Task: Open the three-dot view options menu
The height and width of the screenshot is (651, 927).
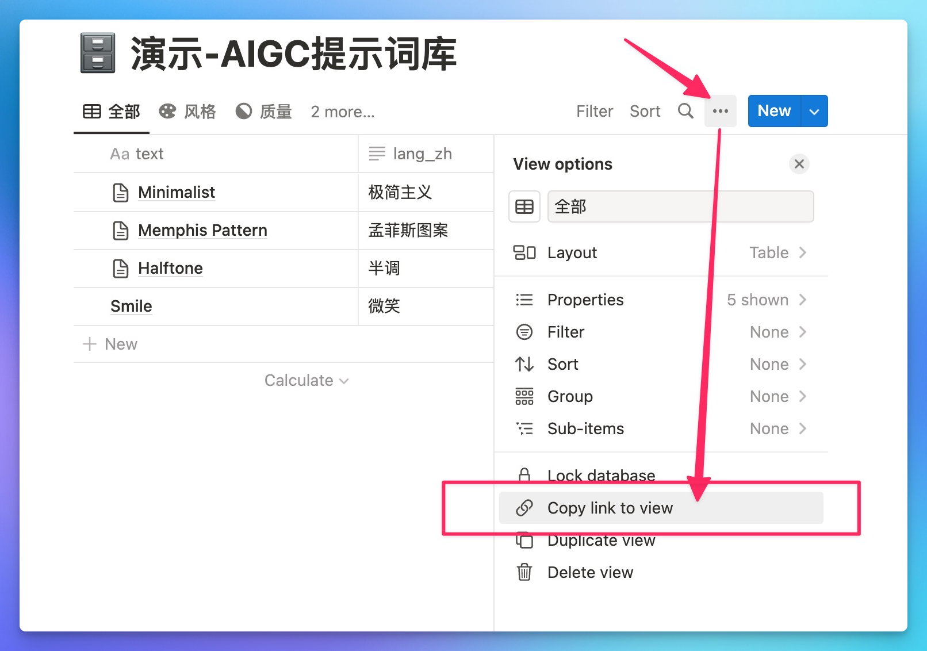Action: pos(720,111)
